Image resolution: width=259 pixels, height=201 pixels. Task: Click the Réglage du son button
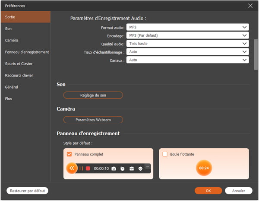click(x=93, y=95)
